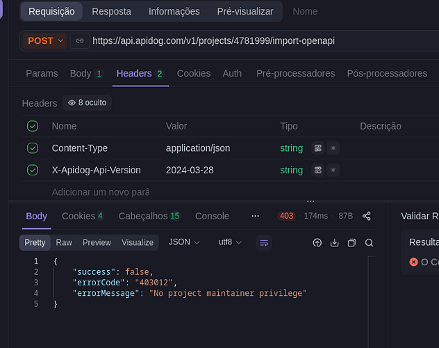Open the POST method dropdown

[x=45, y=41]
